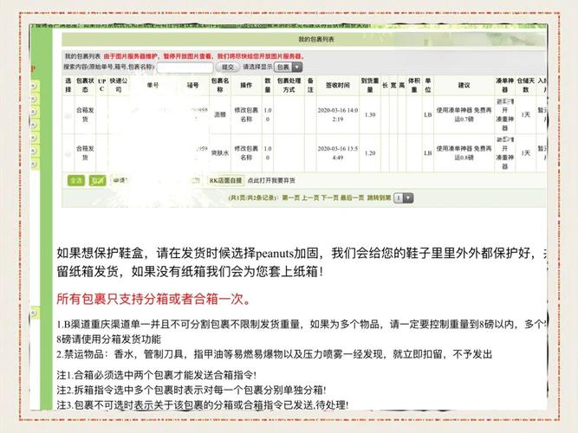Screen dimensions: 578x433
Task: Click the 包裹状态 column header
Action: (x=85, y=85)
